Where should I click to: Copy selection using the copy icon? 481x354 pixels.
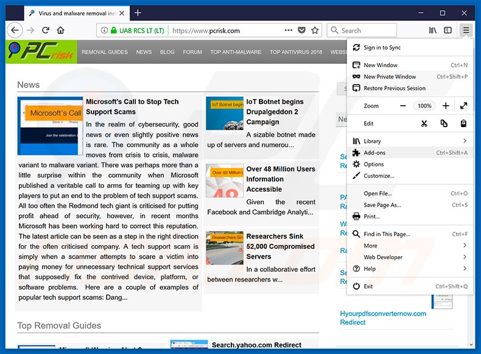click(x=444, y=123)
